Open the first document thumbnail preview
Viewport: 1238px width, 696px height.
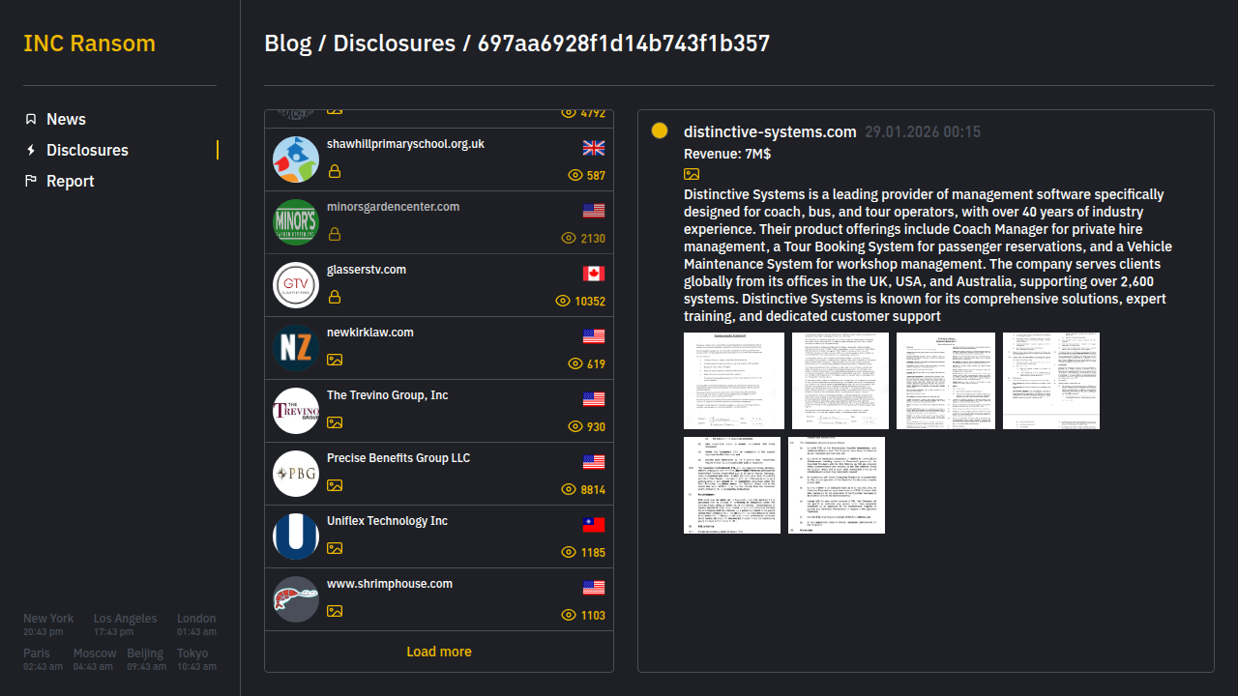(x=734, y=381)
